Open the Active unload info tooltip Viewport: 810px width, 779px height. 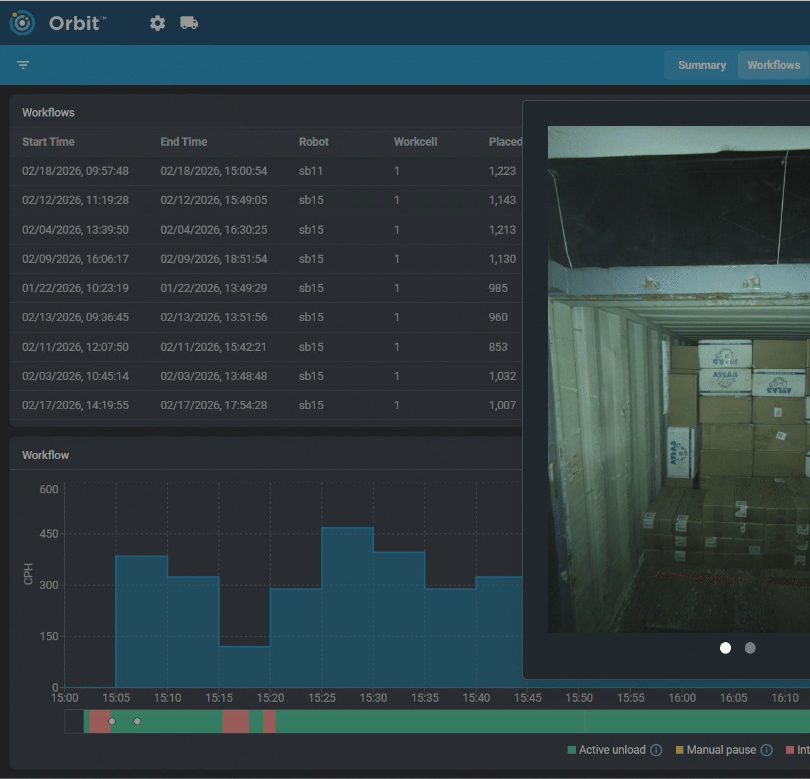[657, 750]
